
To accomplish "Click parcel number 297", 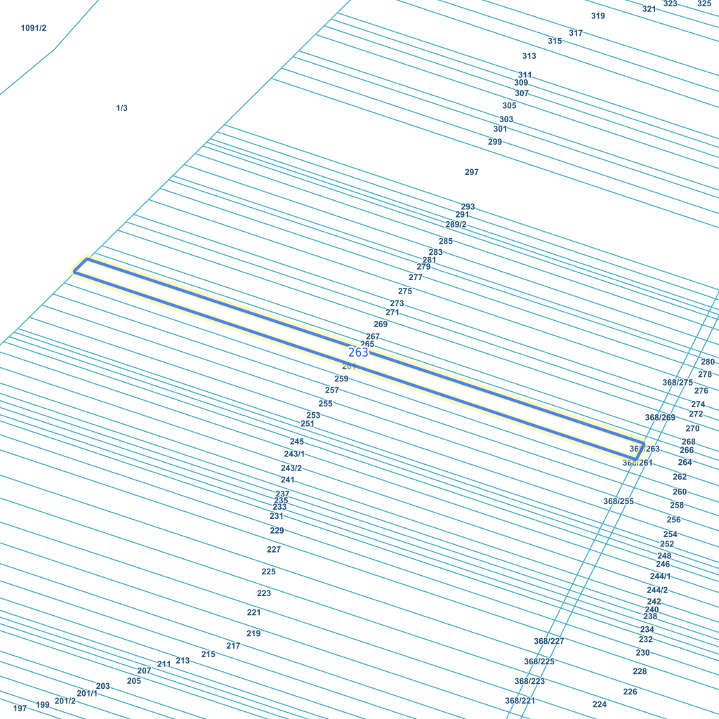I will tap(472, 172).
